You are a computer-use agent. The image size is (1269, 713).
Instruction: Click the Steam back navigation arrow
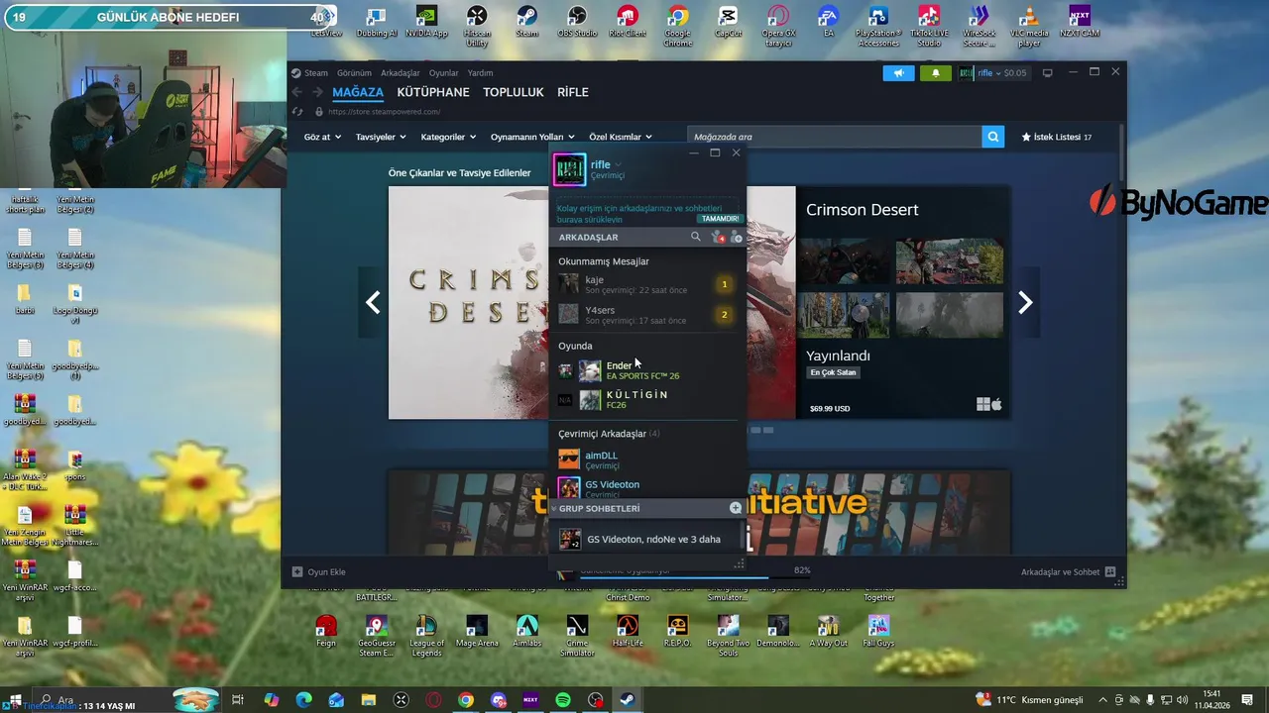pyautogui.click(x=296, y=92)
